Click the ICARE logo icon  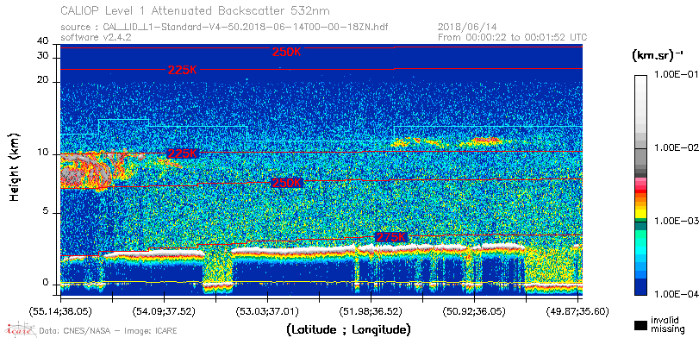click(x=20, y=329)
